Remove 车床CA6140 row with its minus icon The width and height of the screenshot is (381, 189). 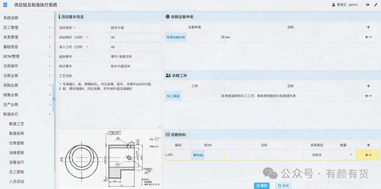370,37
